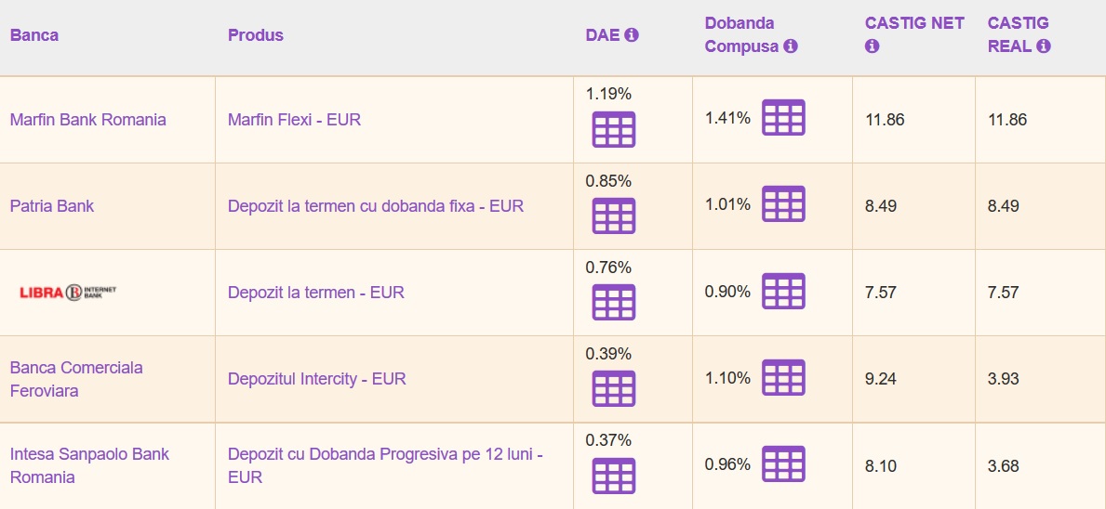This screenshot has height=509, width=1106.
Task: Click DAE table icon in Libra Bank row
Action: click(x=614, y=303)
